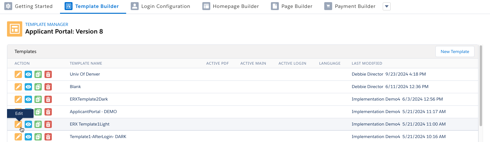The height and width of the screenshot is (142, 490).
Task: Preview the ERXTemplate2Dark template with eye icon
Action: pyautogui.click(x=28, y=99)
